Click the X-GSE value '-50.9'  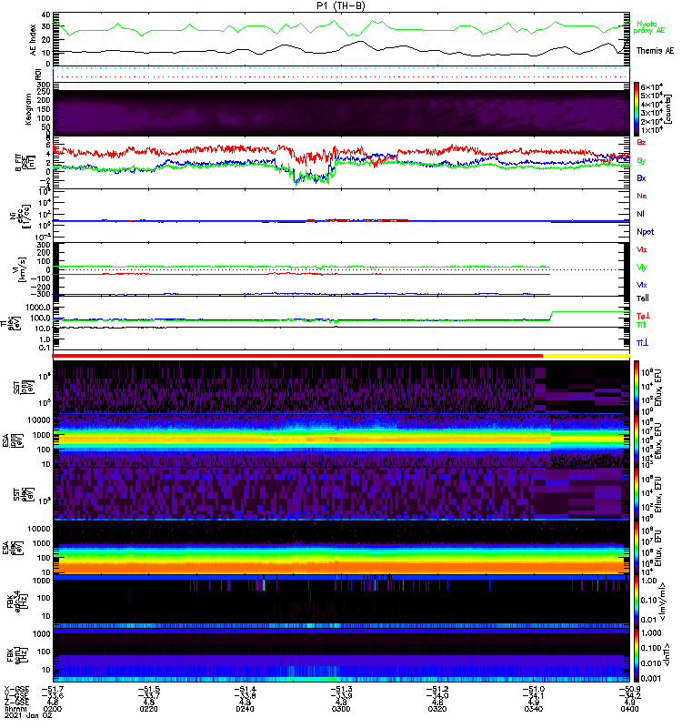tap(629, 689)
